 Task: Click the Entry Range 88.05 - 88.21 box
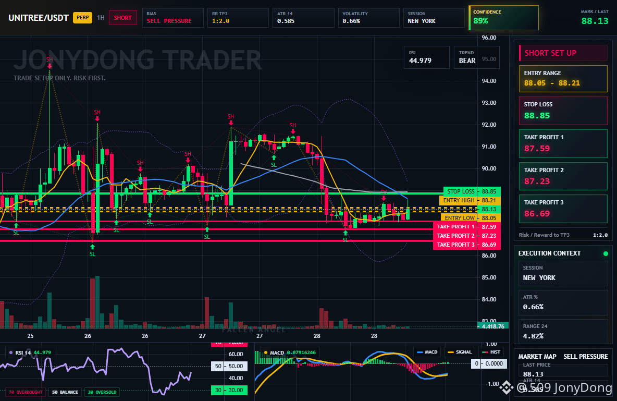tap(563, 79)
